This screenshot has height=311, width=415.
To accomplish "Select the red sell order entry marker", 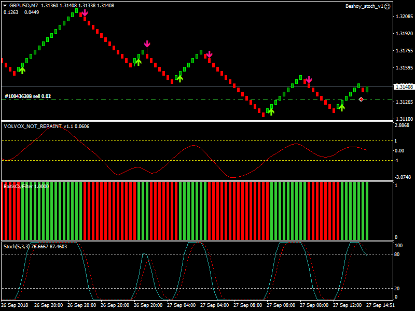I will pos(361,99).
